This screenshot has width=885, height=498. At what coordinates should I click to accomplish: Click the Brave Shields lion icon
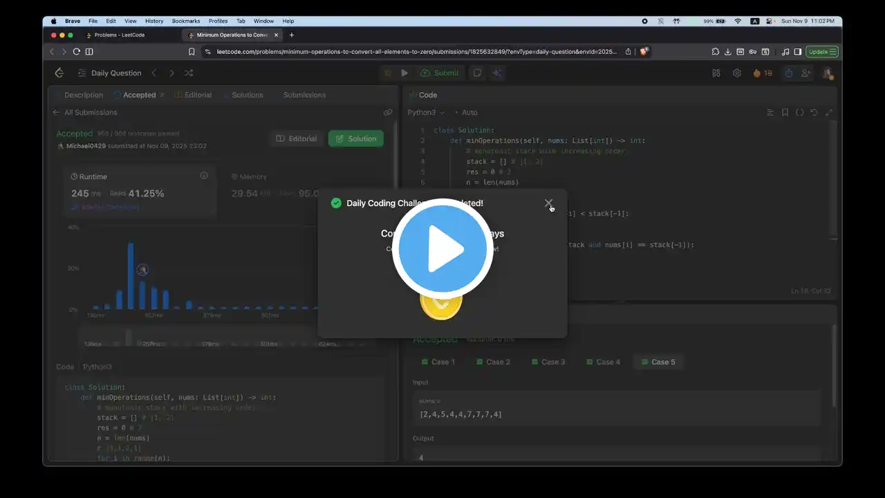pos(644,51)
